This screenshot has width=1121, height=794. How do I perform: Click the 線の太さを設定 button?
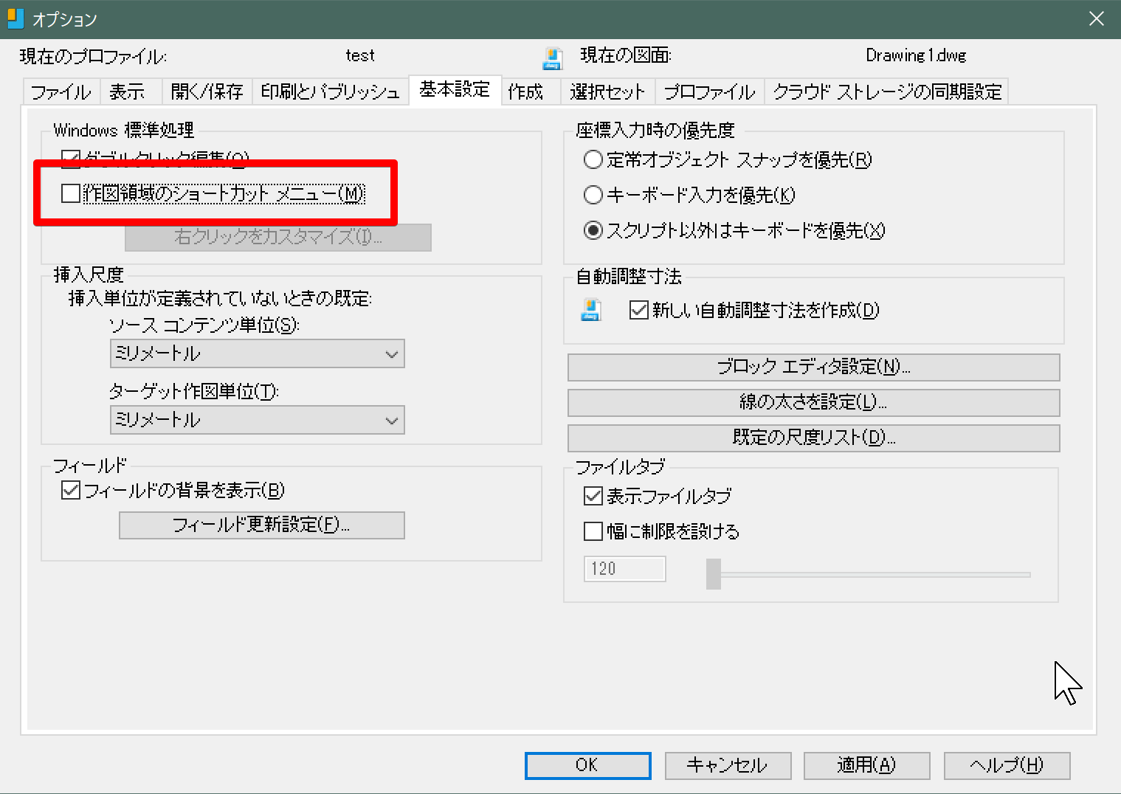[x=813, y=402]
